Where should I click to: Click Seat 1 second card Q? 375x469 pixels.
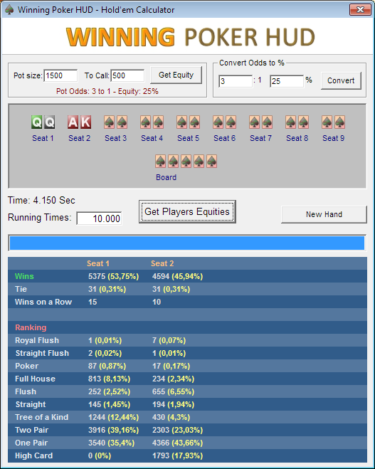coord(49,122)
